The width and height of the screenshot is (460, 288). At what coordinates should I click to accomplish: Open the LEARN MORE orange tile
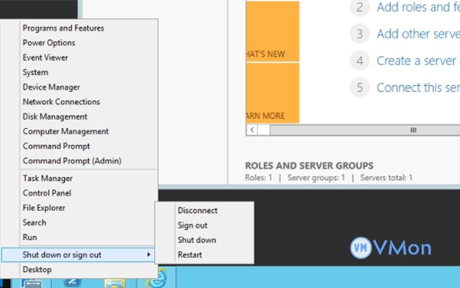(x=273, y=93)
